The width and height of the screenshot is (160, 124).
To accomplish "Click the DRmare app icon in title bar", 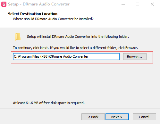I will click(4, 4).
